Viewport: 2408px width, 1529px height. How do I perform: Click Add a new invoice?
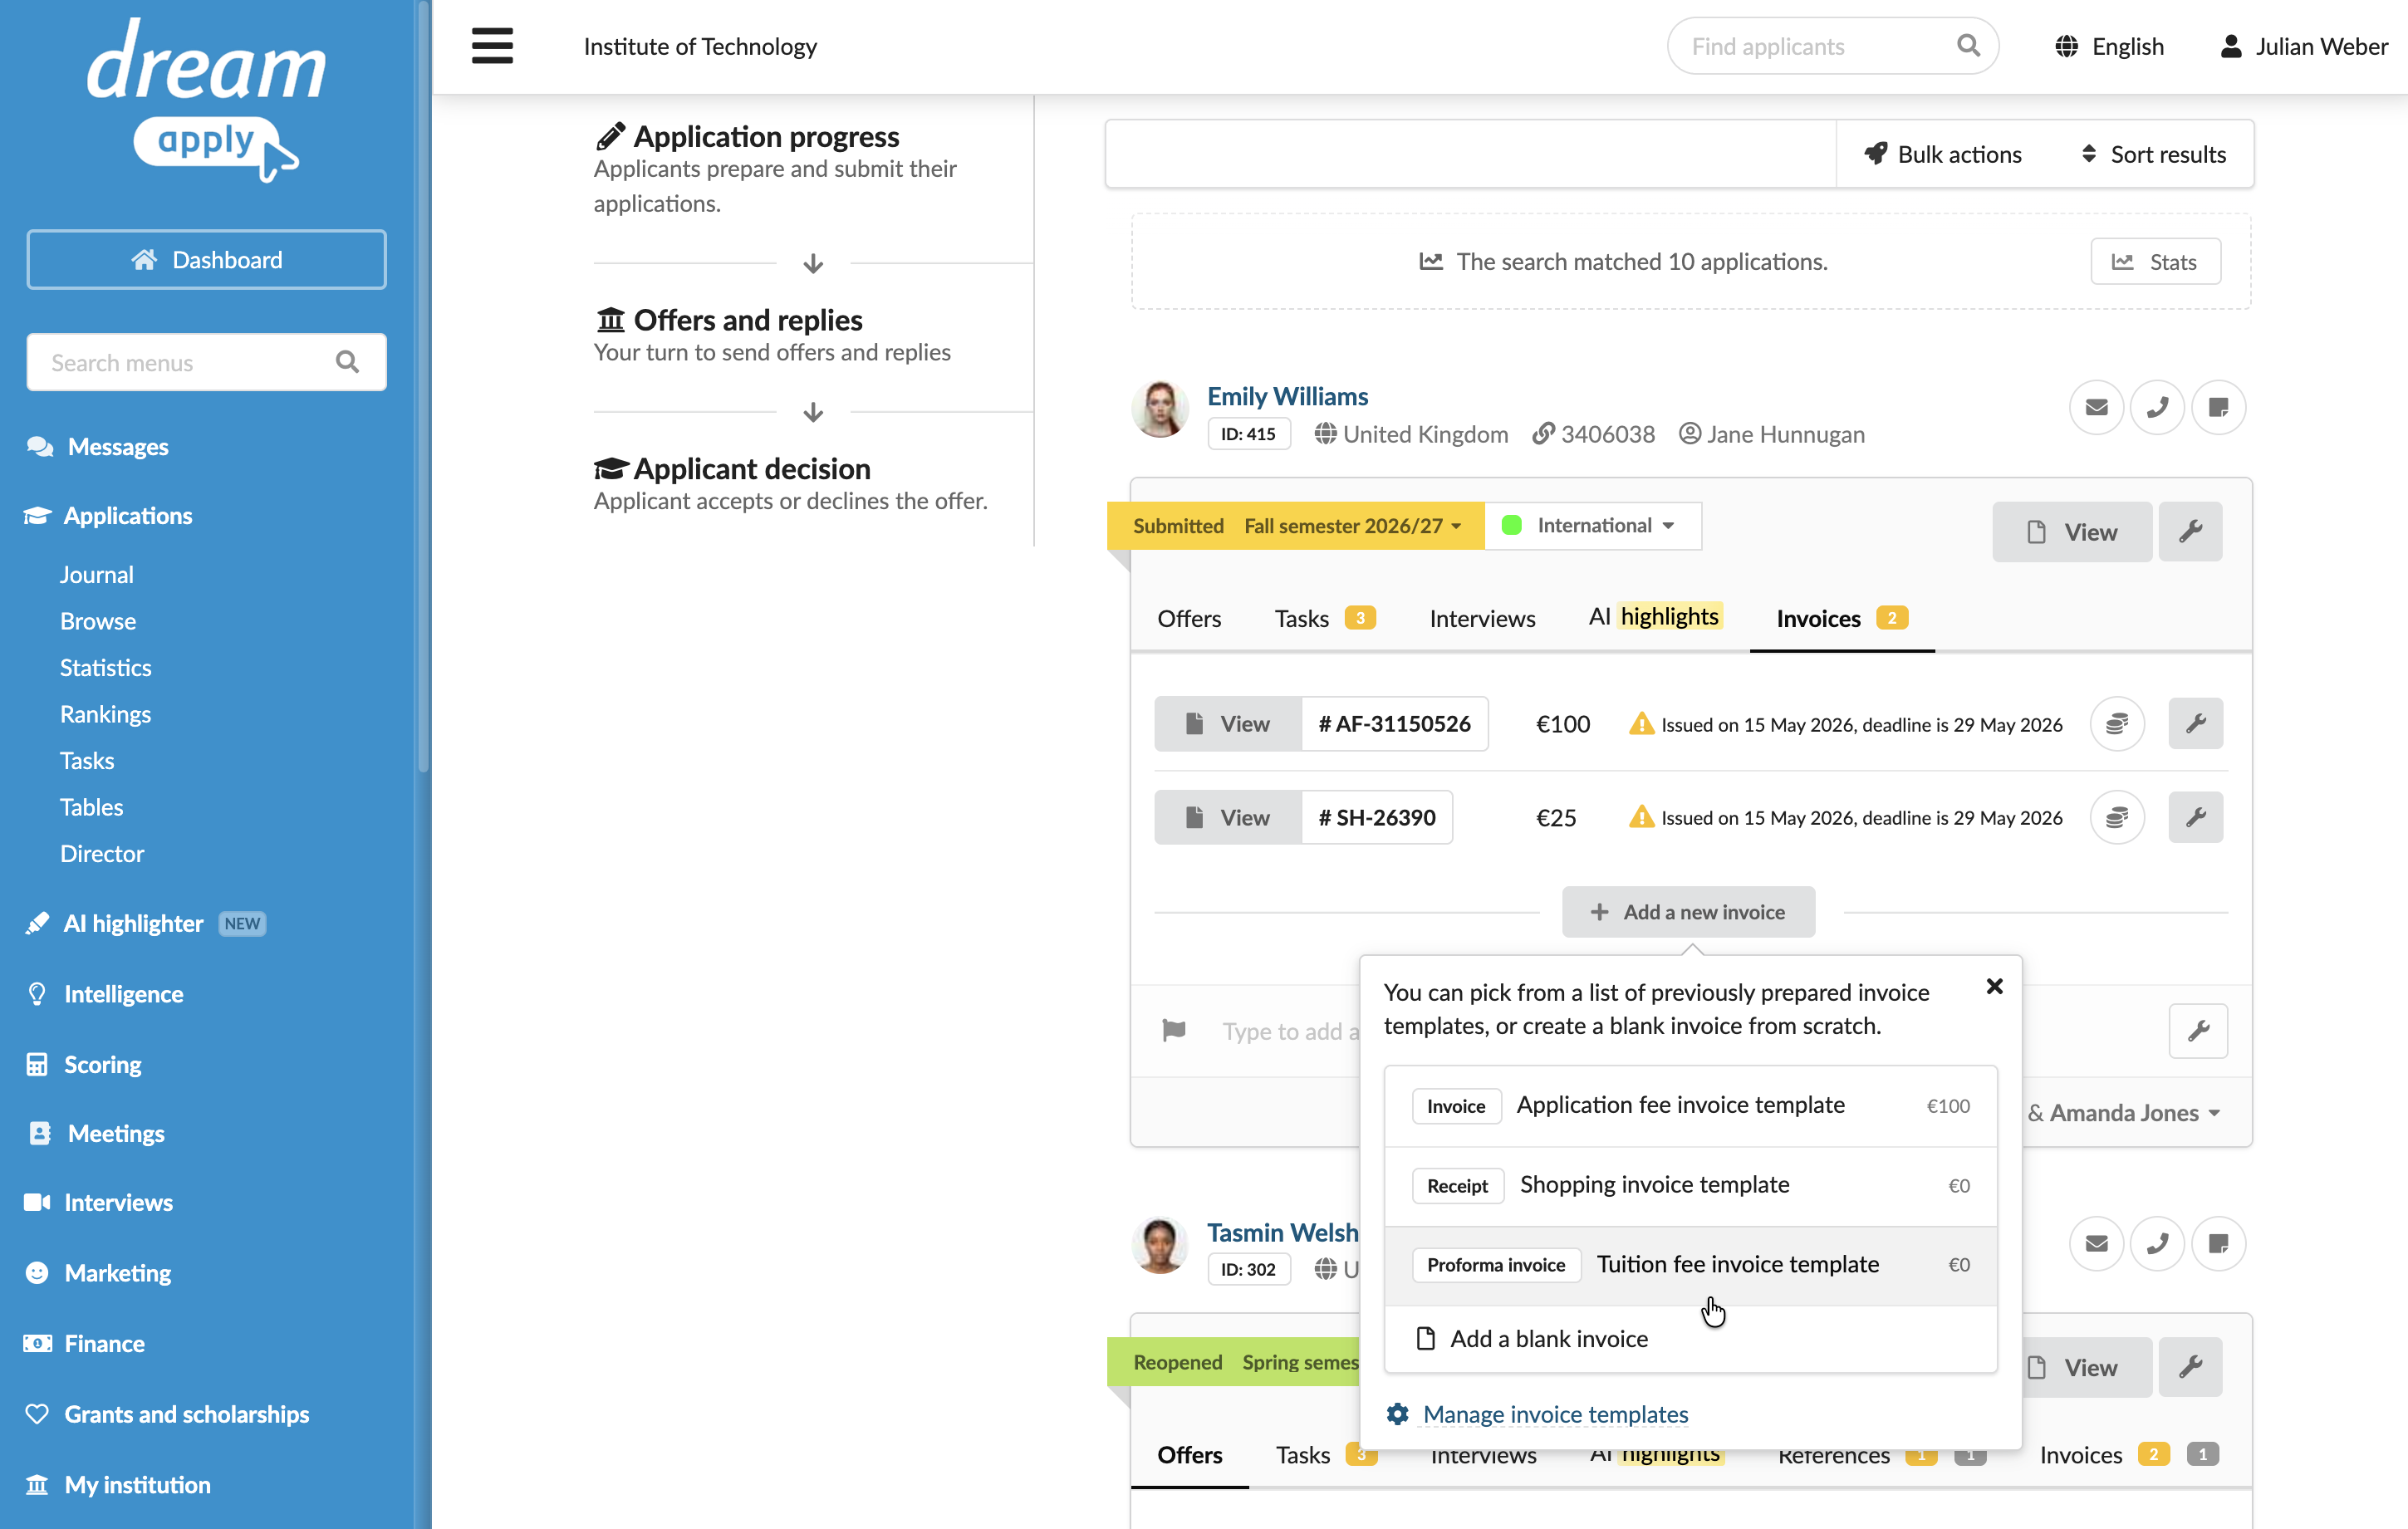[1688, 912]
